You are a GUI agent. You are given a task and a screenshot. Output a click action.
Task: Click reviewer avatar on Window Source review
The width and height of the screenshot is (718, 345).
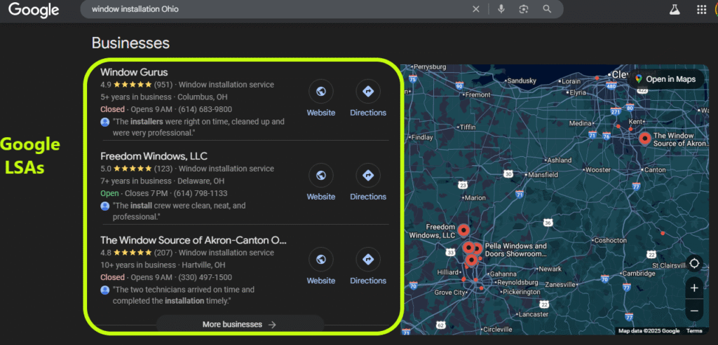coord(105,290)
